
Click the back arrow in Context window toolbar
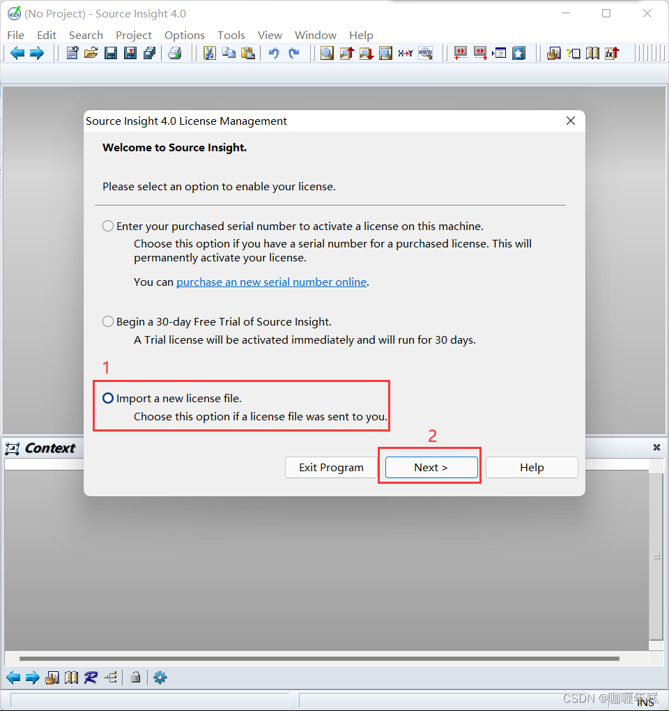point(14,678)
